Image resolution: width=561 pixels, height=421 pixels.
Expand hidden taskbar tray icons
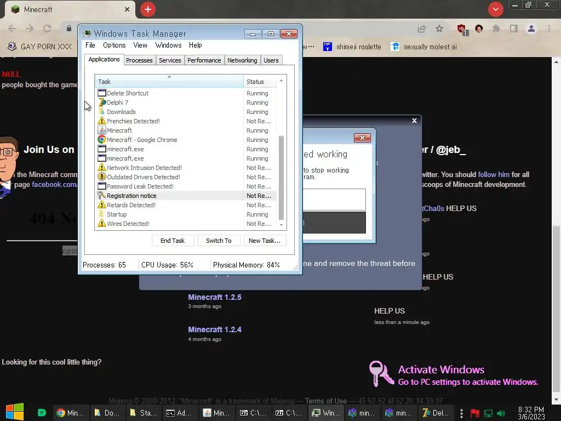[x=461, y=413]
